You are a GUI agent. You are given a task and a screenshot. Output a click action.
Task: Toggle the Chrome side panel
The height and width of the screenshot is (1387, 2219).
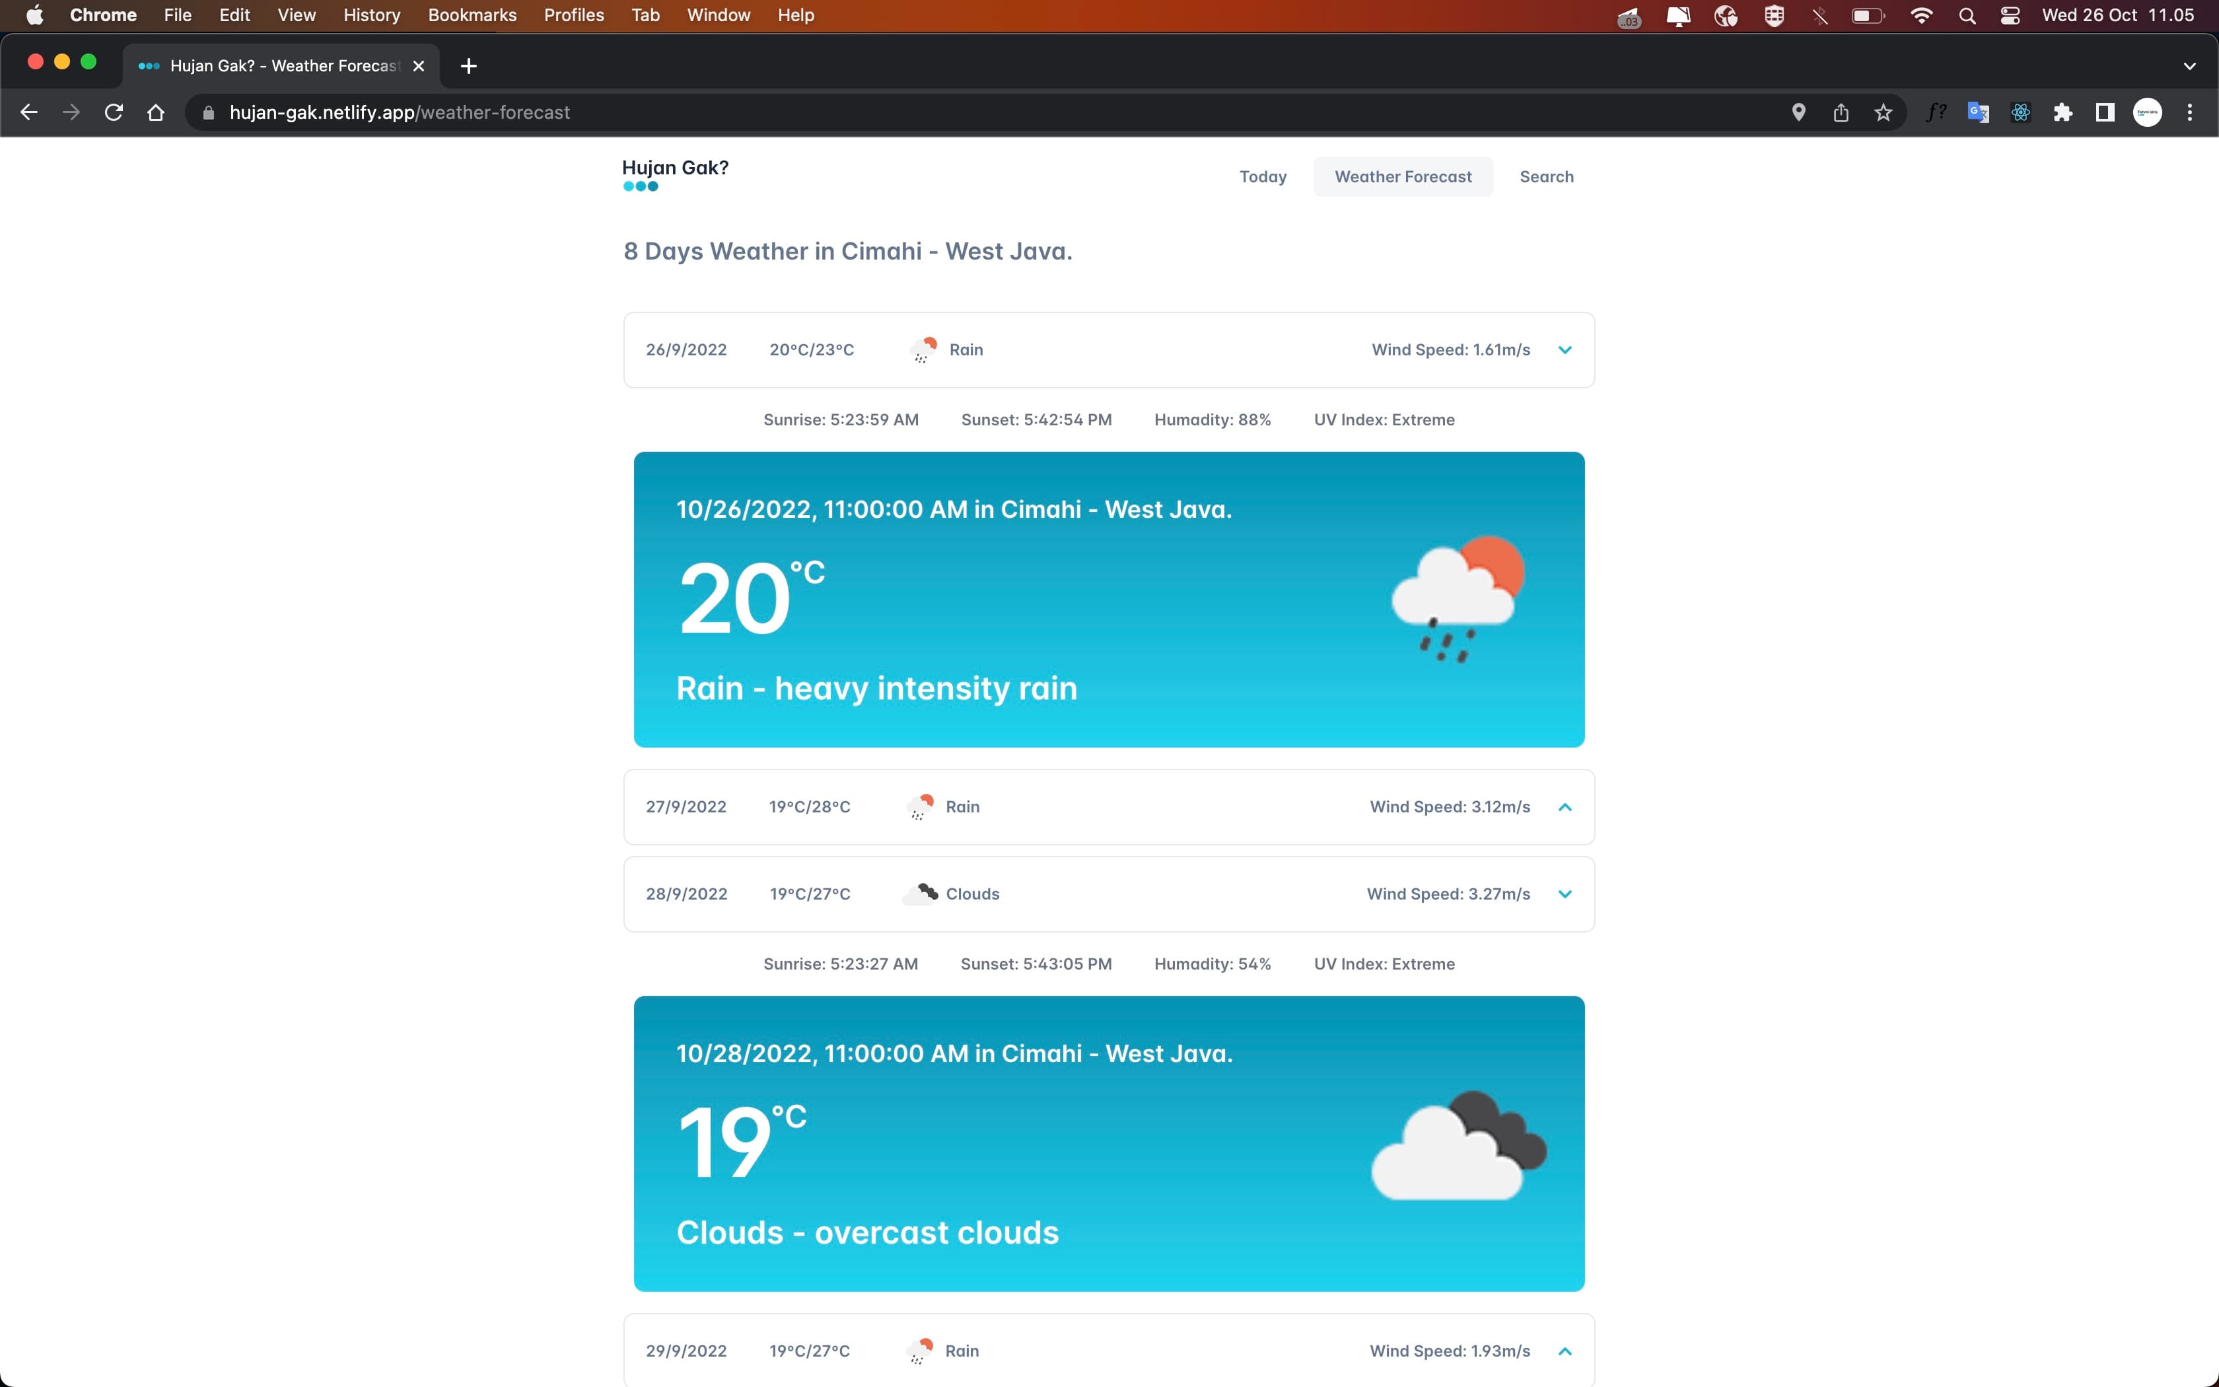(2104, 112)
